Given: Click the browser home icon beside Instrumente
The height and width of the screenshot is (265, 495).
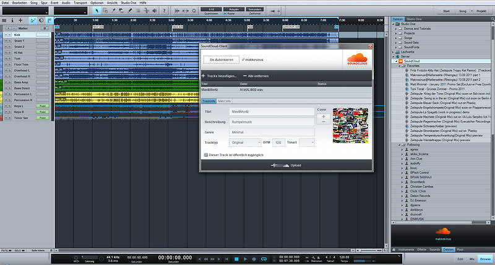Looking at the screenshot, I should [394, 250].
